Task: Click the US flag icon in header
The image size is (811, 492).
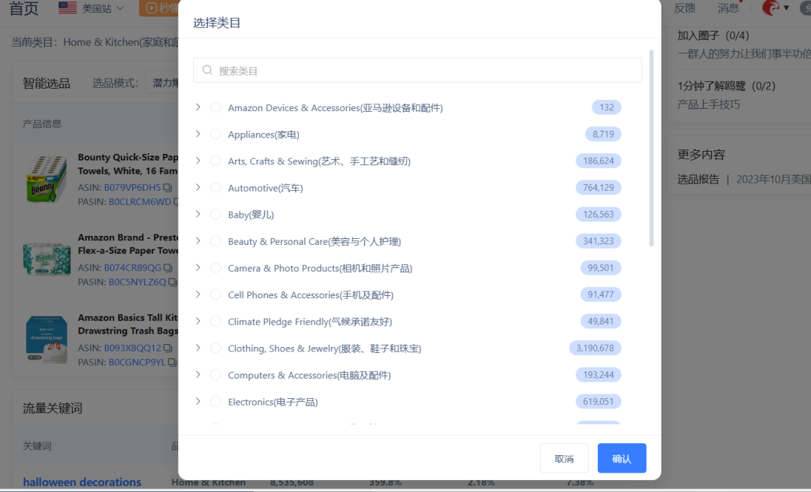Action: [68, 8]
